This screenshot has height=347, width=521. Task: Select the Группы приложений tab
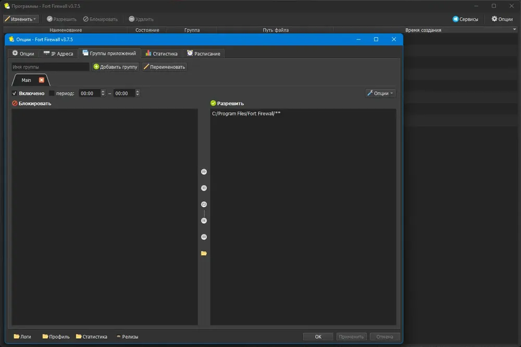coord(109,53)
